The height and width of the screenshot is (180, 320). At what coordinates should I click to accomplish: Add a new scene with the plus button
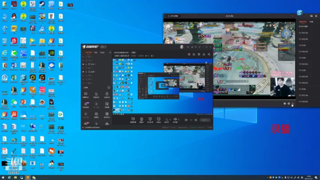(x=110, y=52)
